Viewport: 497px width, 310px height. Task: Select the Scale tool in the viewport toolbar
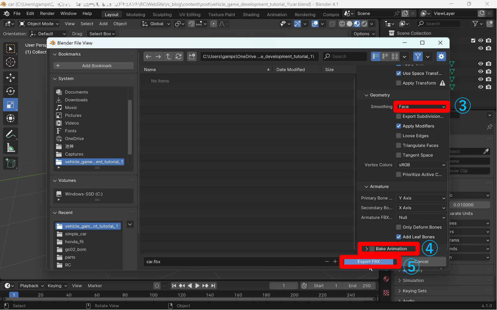pyautogui.click(x=10, y=105)
